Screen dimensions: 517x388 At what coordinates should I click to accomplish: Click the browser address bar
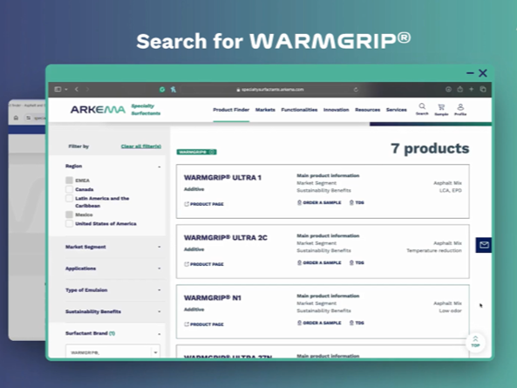[x=269, y=89]
